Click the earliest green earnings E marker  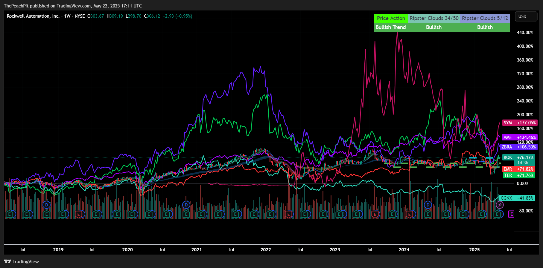[10, 214]
